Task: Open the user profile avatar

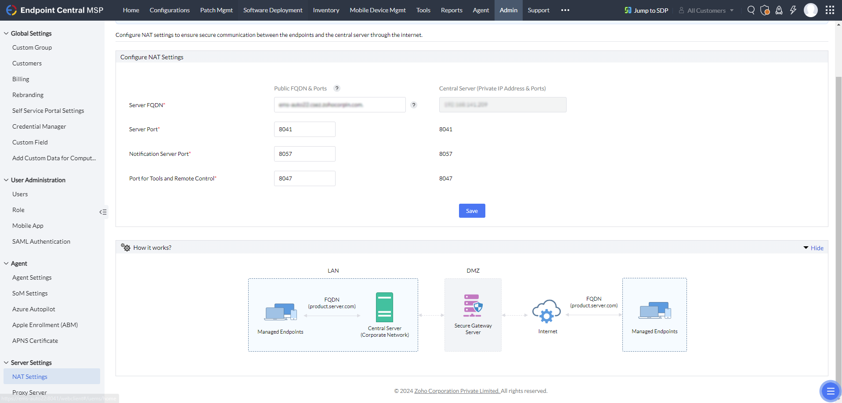Action: click(811, 10)
